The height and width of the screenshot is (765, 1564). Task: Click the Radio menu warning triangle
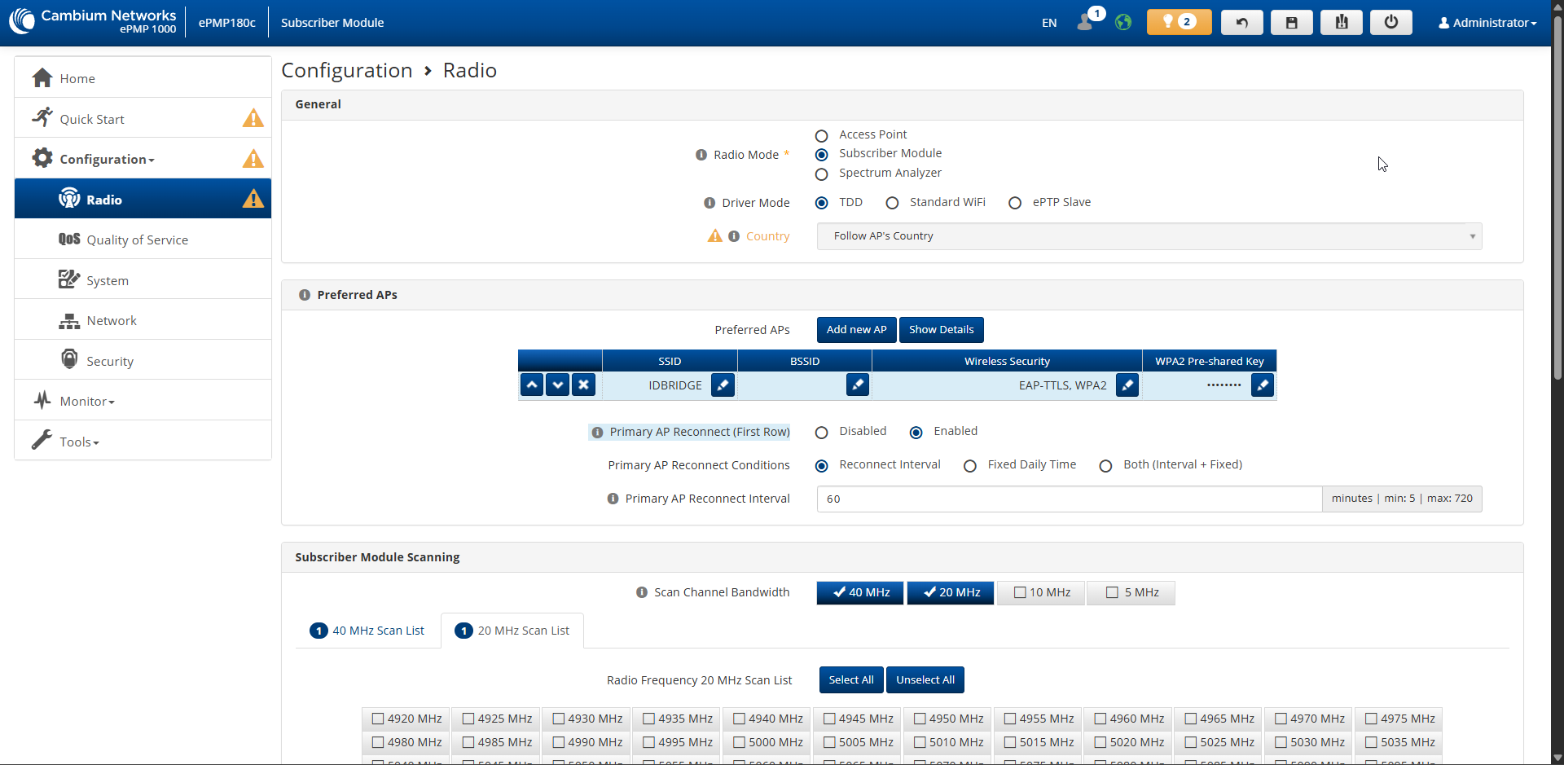(x=253, y=199)
